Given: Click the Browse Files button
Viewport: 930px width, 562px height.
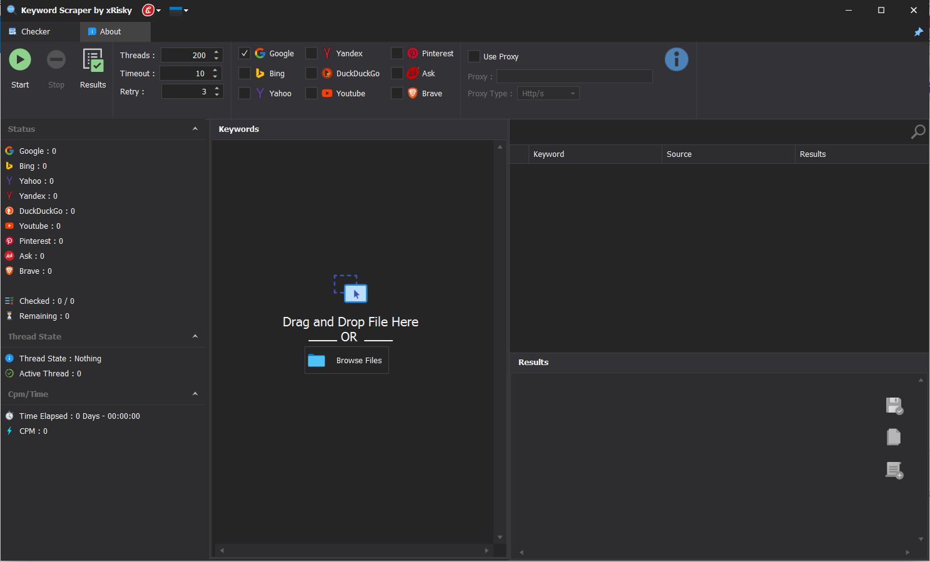Looking at the screenshot, I should [346, 361].
